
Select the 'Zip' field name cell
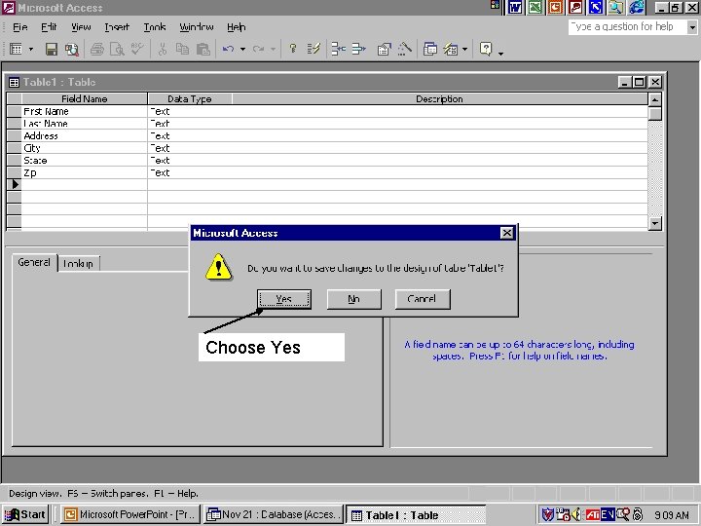coord(85,172)
